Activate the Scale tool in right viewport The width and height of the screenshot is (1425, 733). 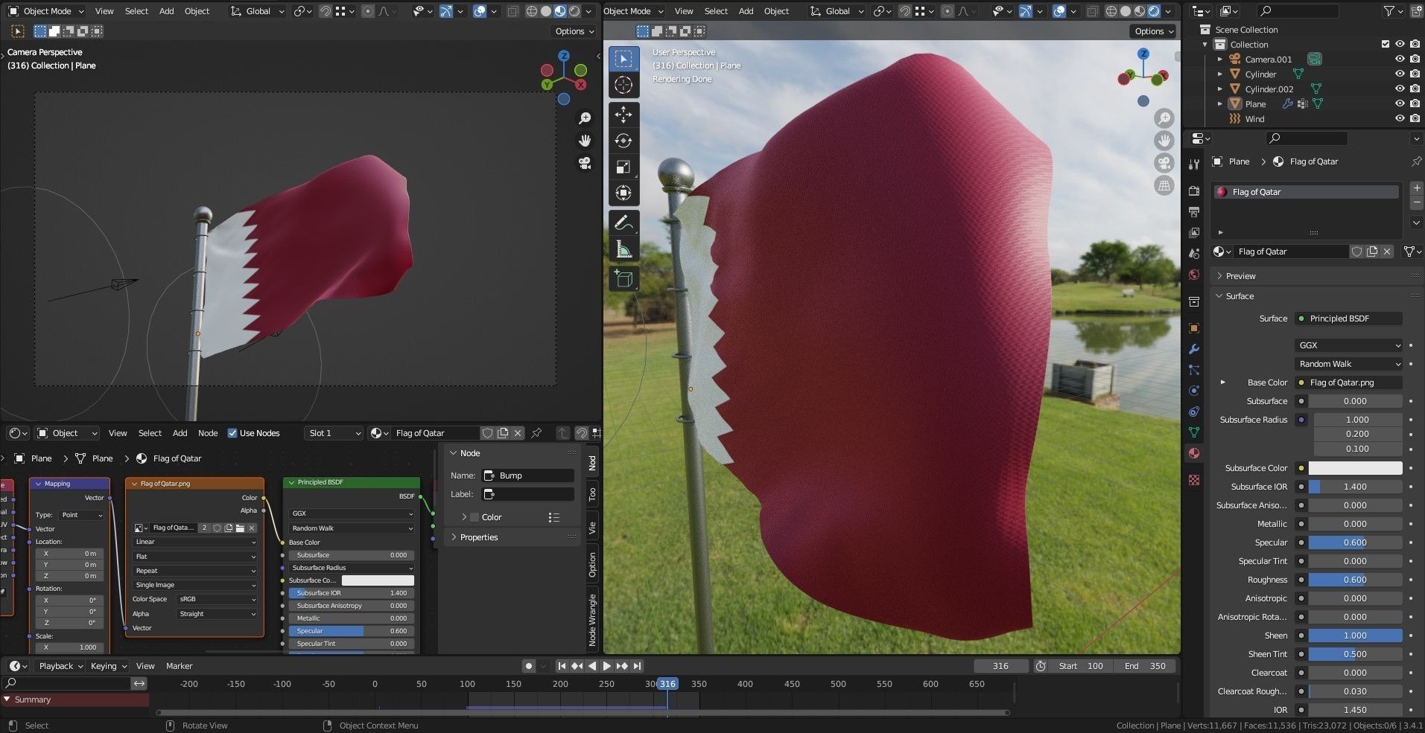pyautogui.click(x=623, y=167)
